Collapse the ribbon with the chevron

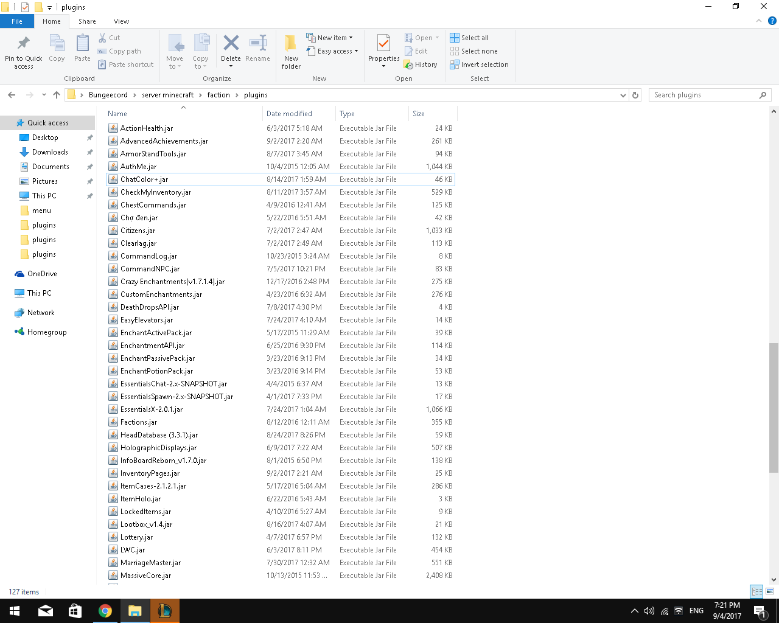[x=758, y=21]
